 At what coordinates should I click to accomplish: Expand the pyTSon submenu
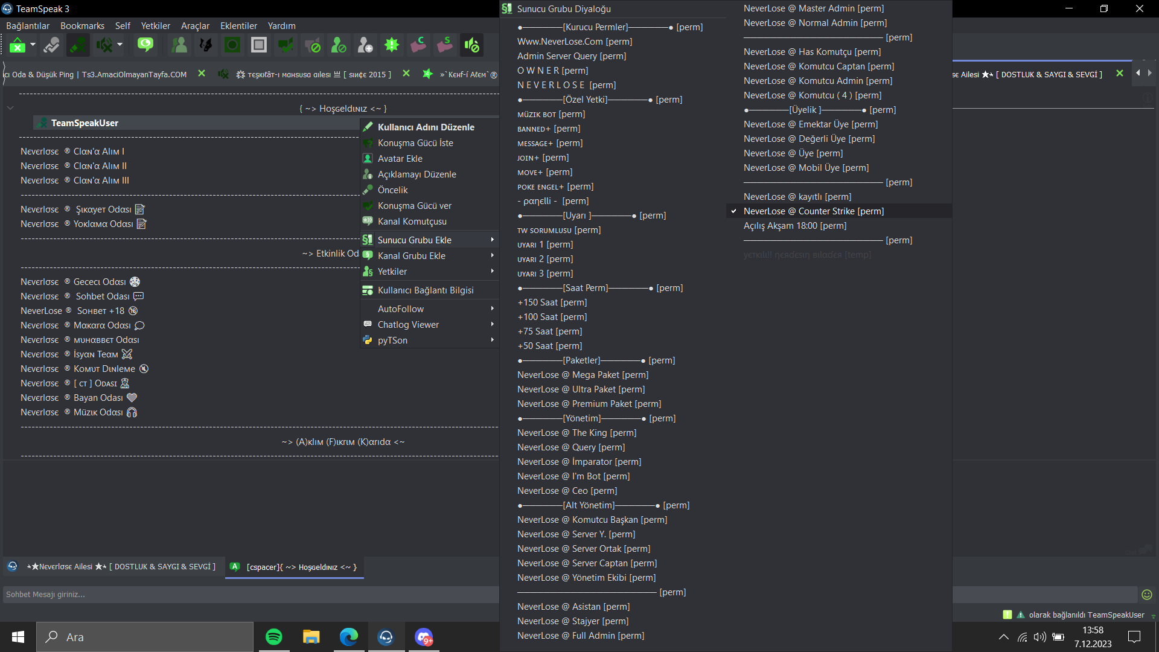pos(430,340)
